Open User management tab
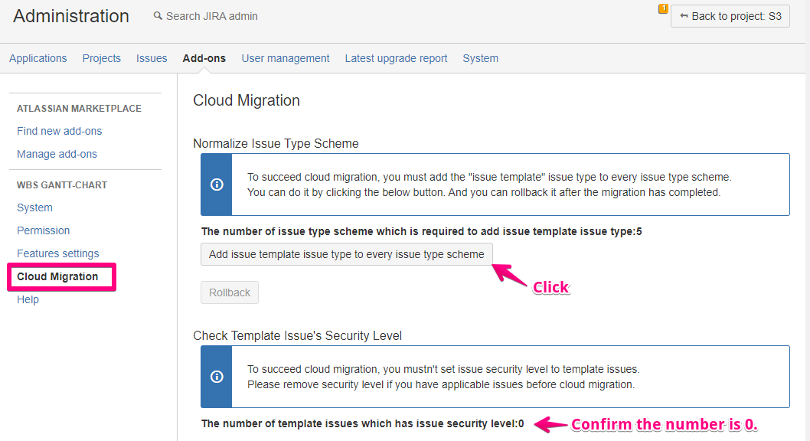 pyautogui.click(x=286, y=58)
